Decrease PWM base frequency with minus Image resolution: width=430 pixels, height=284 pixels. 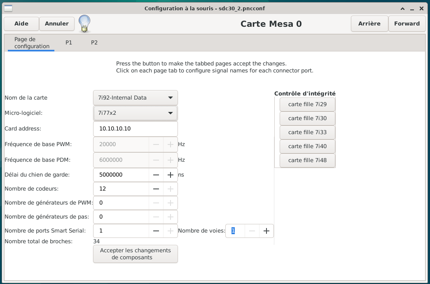pos(156,144)
